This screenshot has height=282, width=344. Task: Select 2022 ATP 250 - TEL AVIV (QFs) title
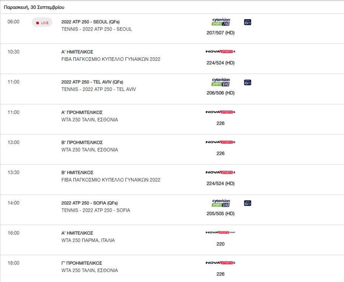click(x=92, y=82)
